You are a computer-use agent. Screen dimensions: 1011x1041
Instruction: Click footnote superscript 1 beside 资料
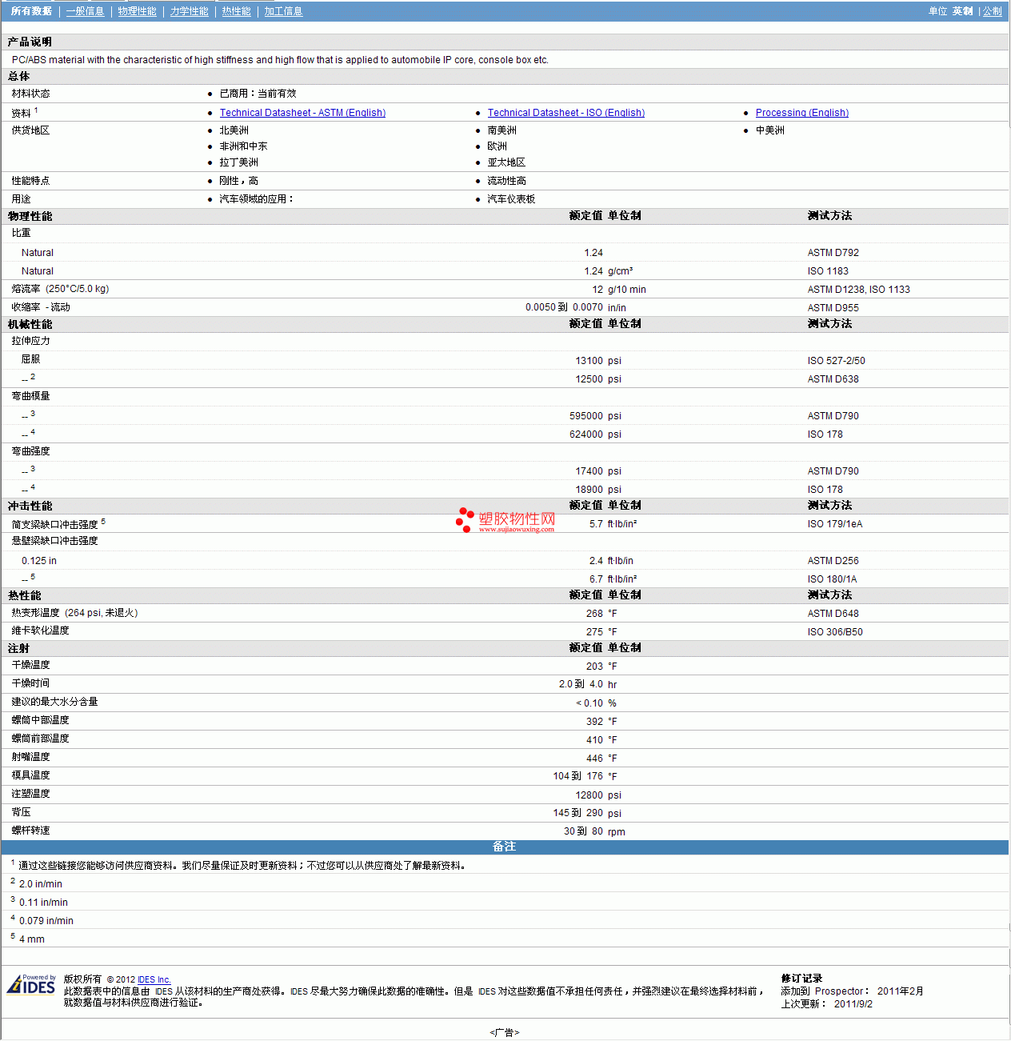[x=36, y=110]
